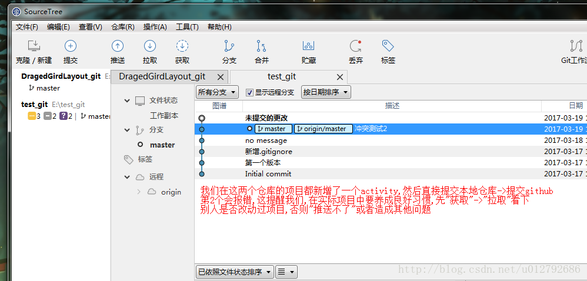Click the Push (推送) toolbar icon
Screen dimensions: 587x281
[x=118, y=46]
